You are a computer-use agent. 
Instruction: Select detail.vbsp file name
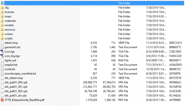11,43
